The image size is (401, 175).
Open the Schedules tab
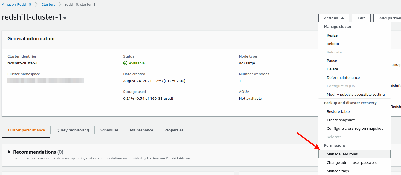pos(109,130)
